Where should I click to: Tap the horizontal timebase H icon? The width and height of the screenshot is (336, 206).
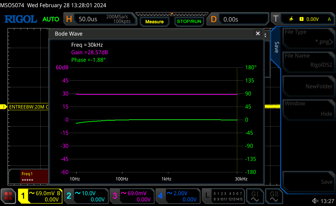coord(69,19)
